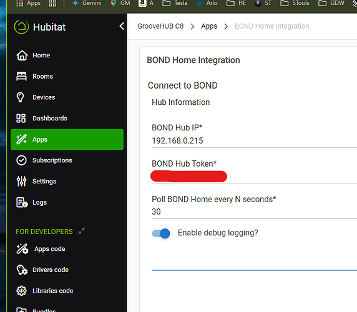Screen dimensions: 357x312
Task: Open the Logs document icon
Action: pyautogui.click(x=22, y=202)
